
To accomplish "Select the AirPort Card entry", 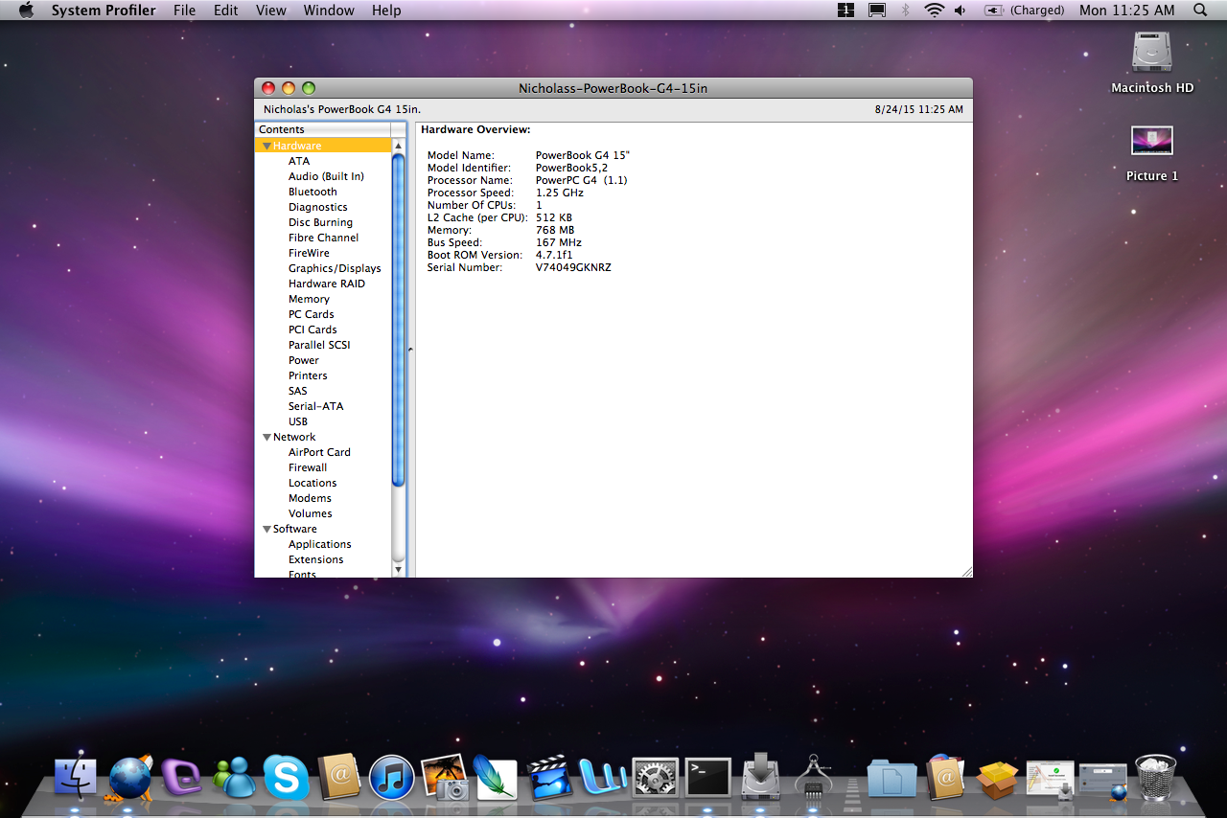I will [319, 452].
